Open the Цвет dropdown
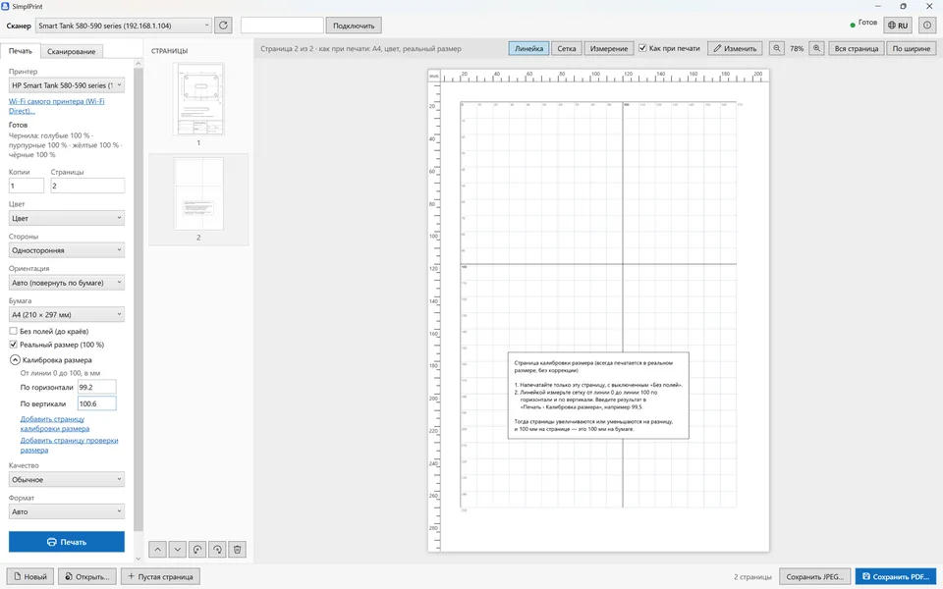 pos(67,218)
